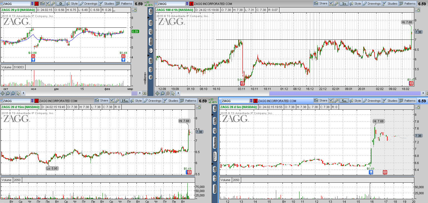Click blue lightbulb icon under daily chart ноя
Screen dimensions: 428x203
point(33,60)
